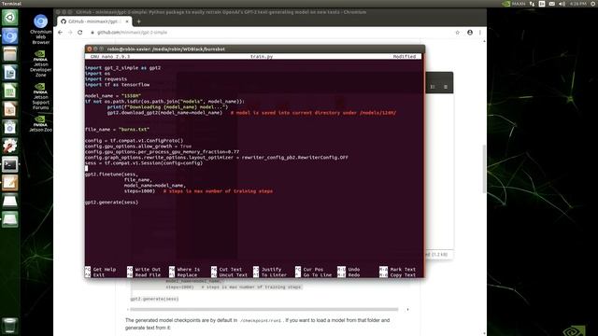
Task: Click the code block horizontal scrollbar on GitHub page
Action: tap(264, 309)
